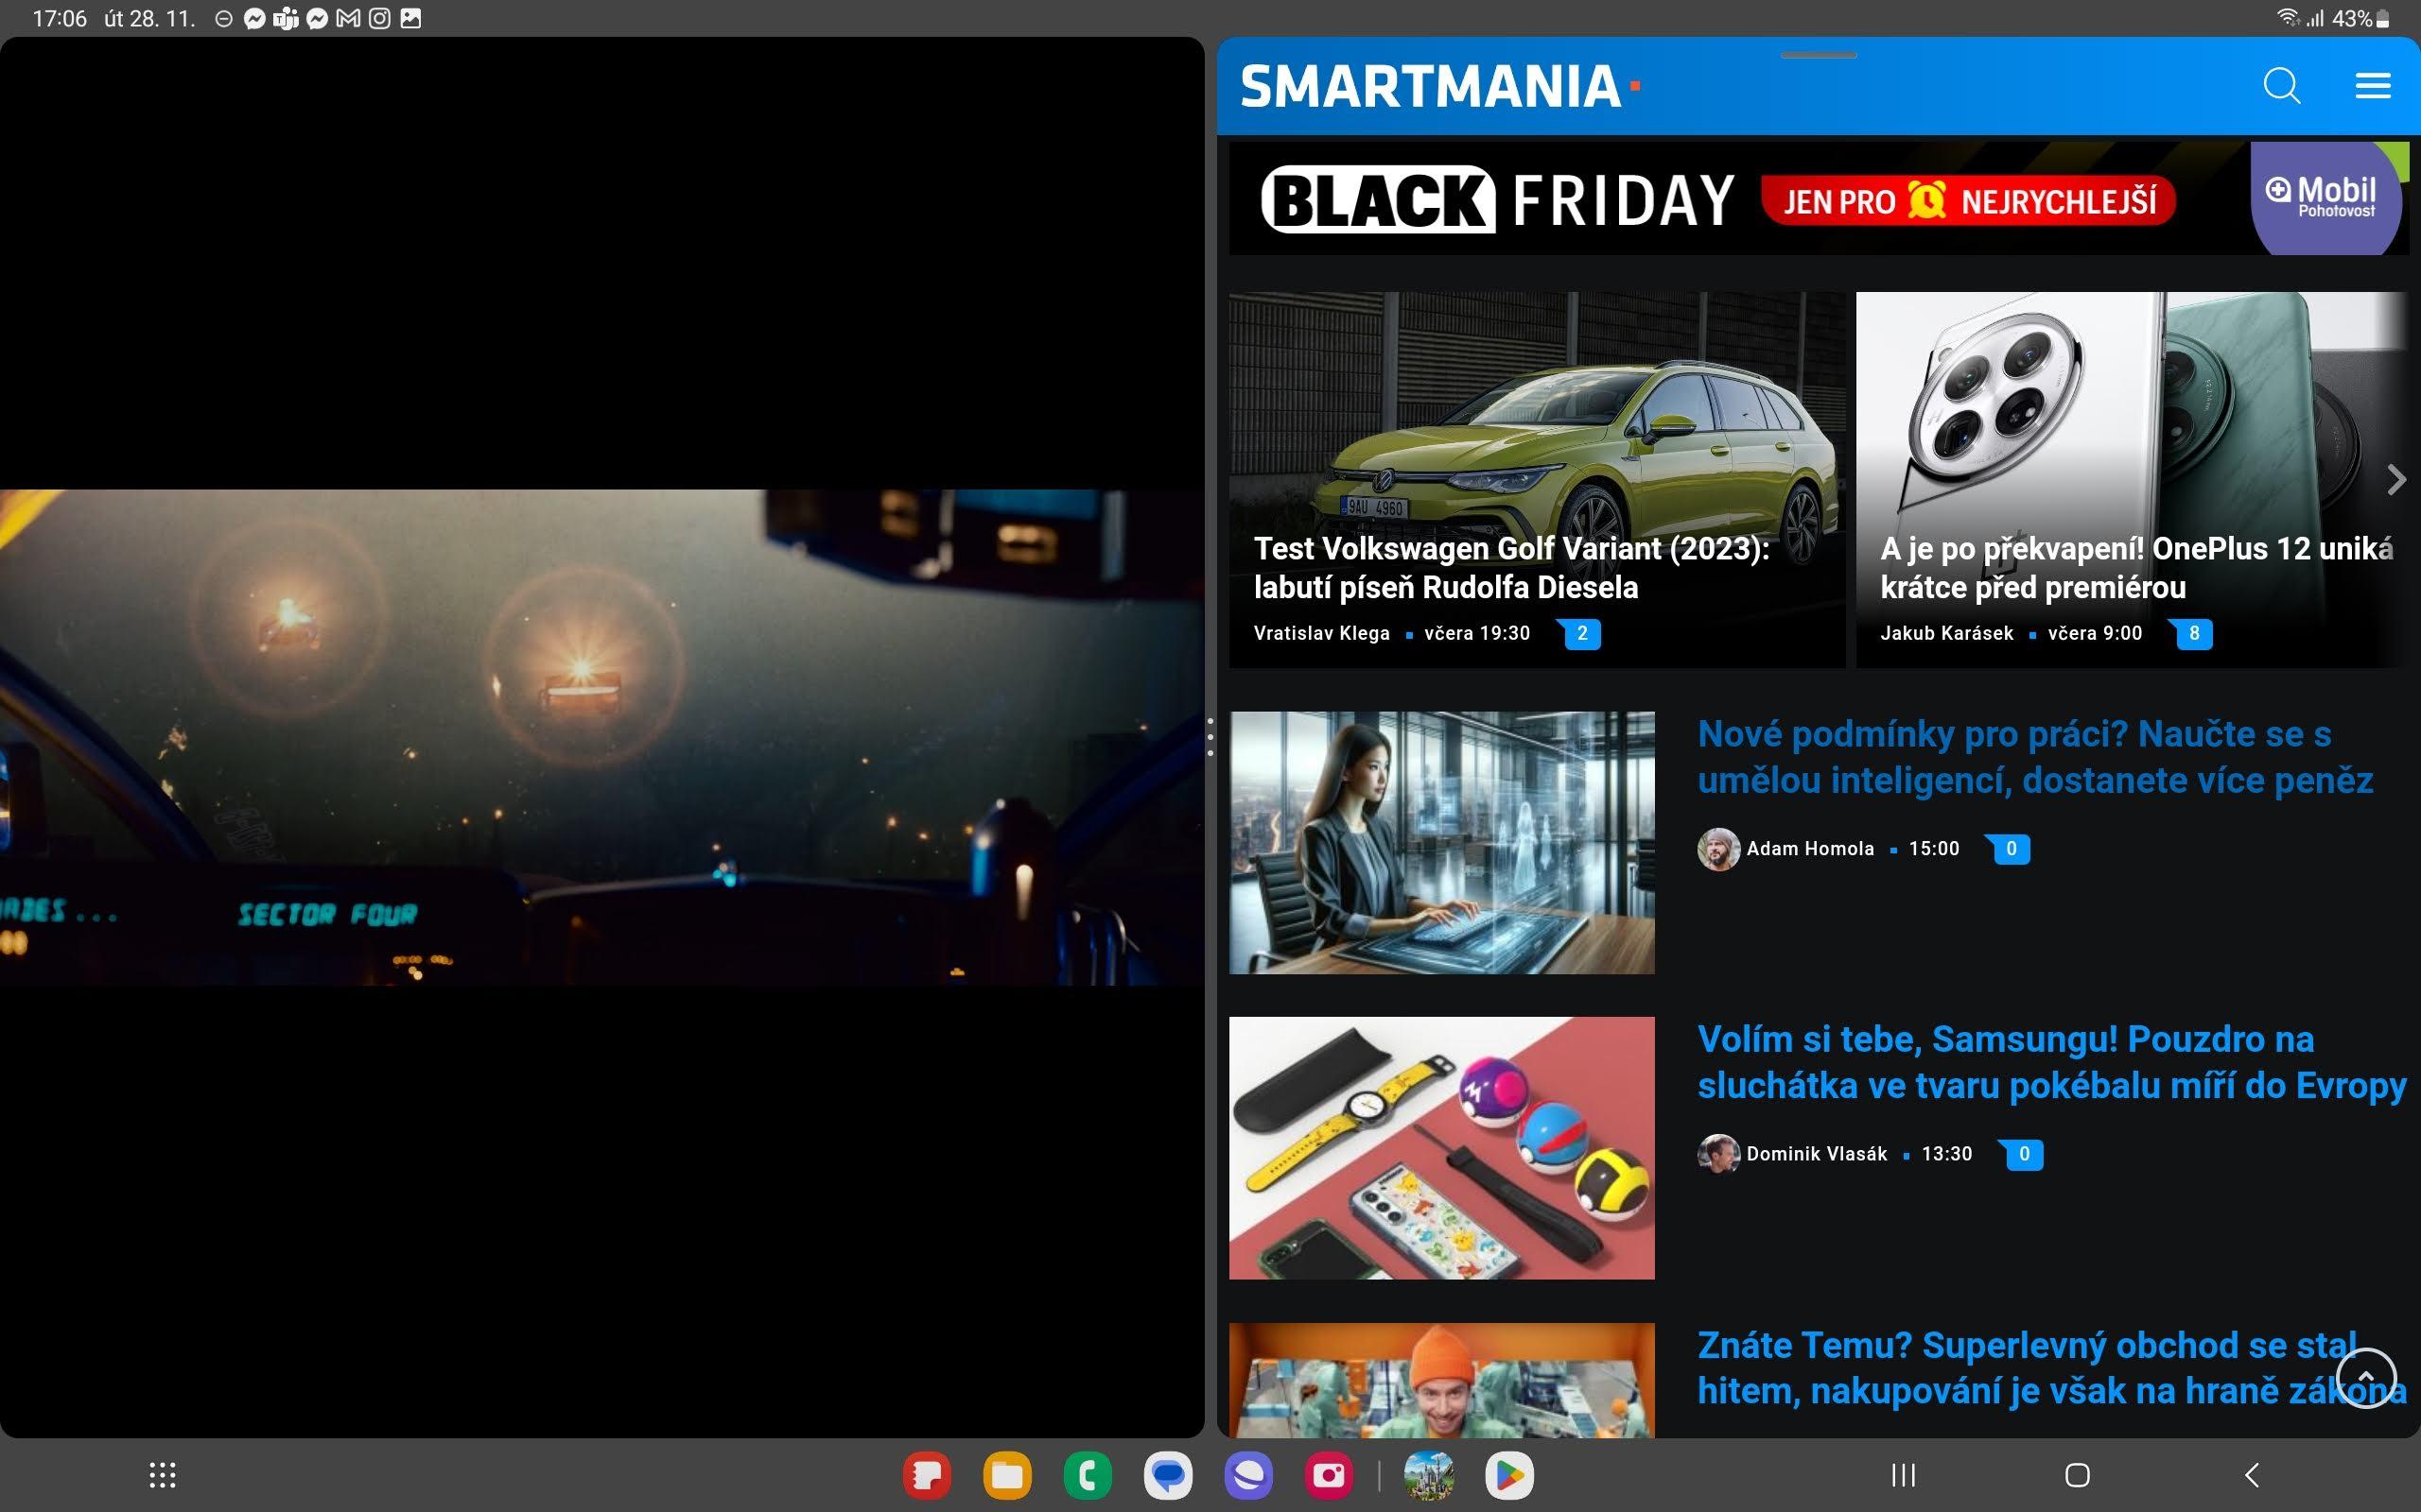Tap the window handle above Smartmania header
The height and width of the screenshot is (1512, 2421).
[x=1819, y=55]
